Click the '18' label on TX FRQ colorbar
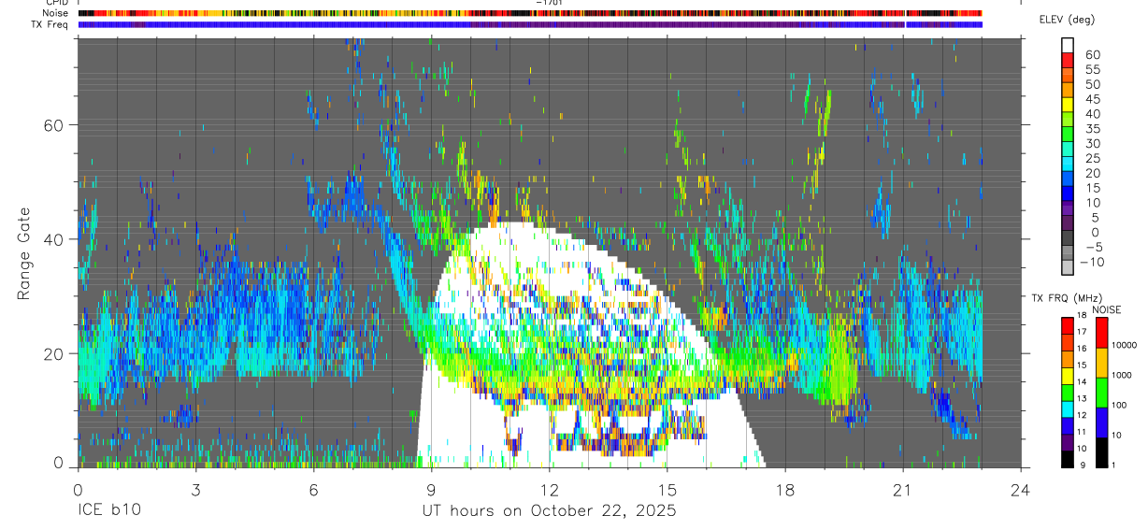Image resolution: width=1148 pixels, height=530 pixels. (x=1082, y=316)
